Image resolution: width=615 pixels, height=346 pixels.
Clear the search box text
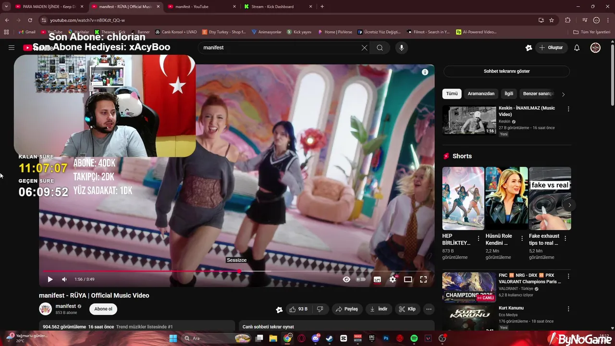click(364, 48)
